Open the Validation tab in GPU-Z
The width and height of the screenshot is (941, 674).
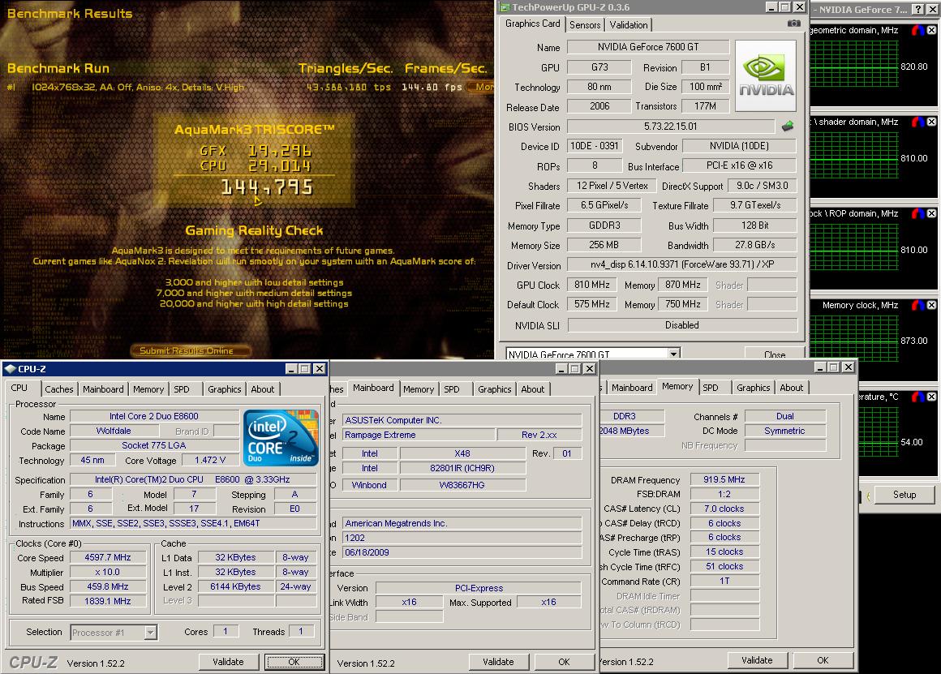click(x=629, y=24)
